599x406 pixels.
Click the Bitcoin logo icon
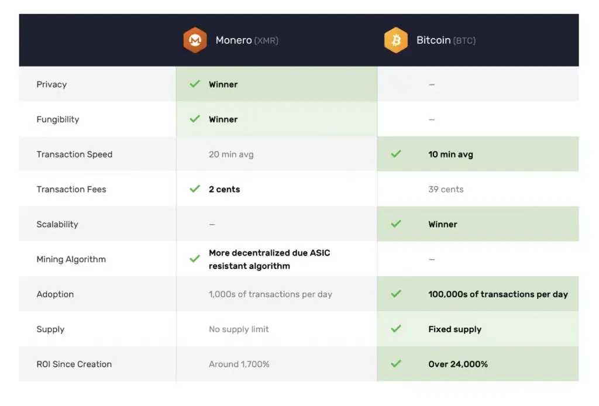(x=396, y=40)
